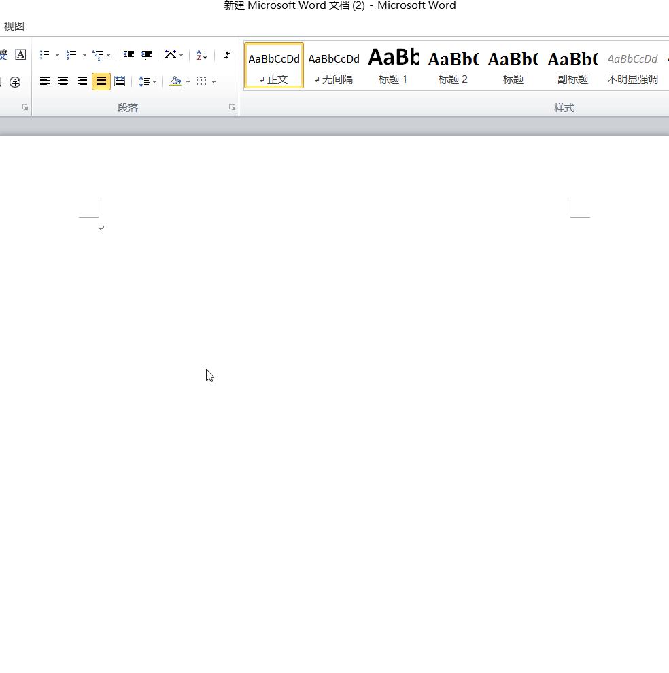Viewport: 669px width, 673px height.
Task: Toggle center alignment
Action: click(x=63, y=82)
